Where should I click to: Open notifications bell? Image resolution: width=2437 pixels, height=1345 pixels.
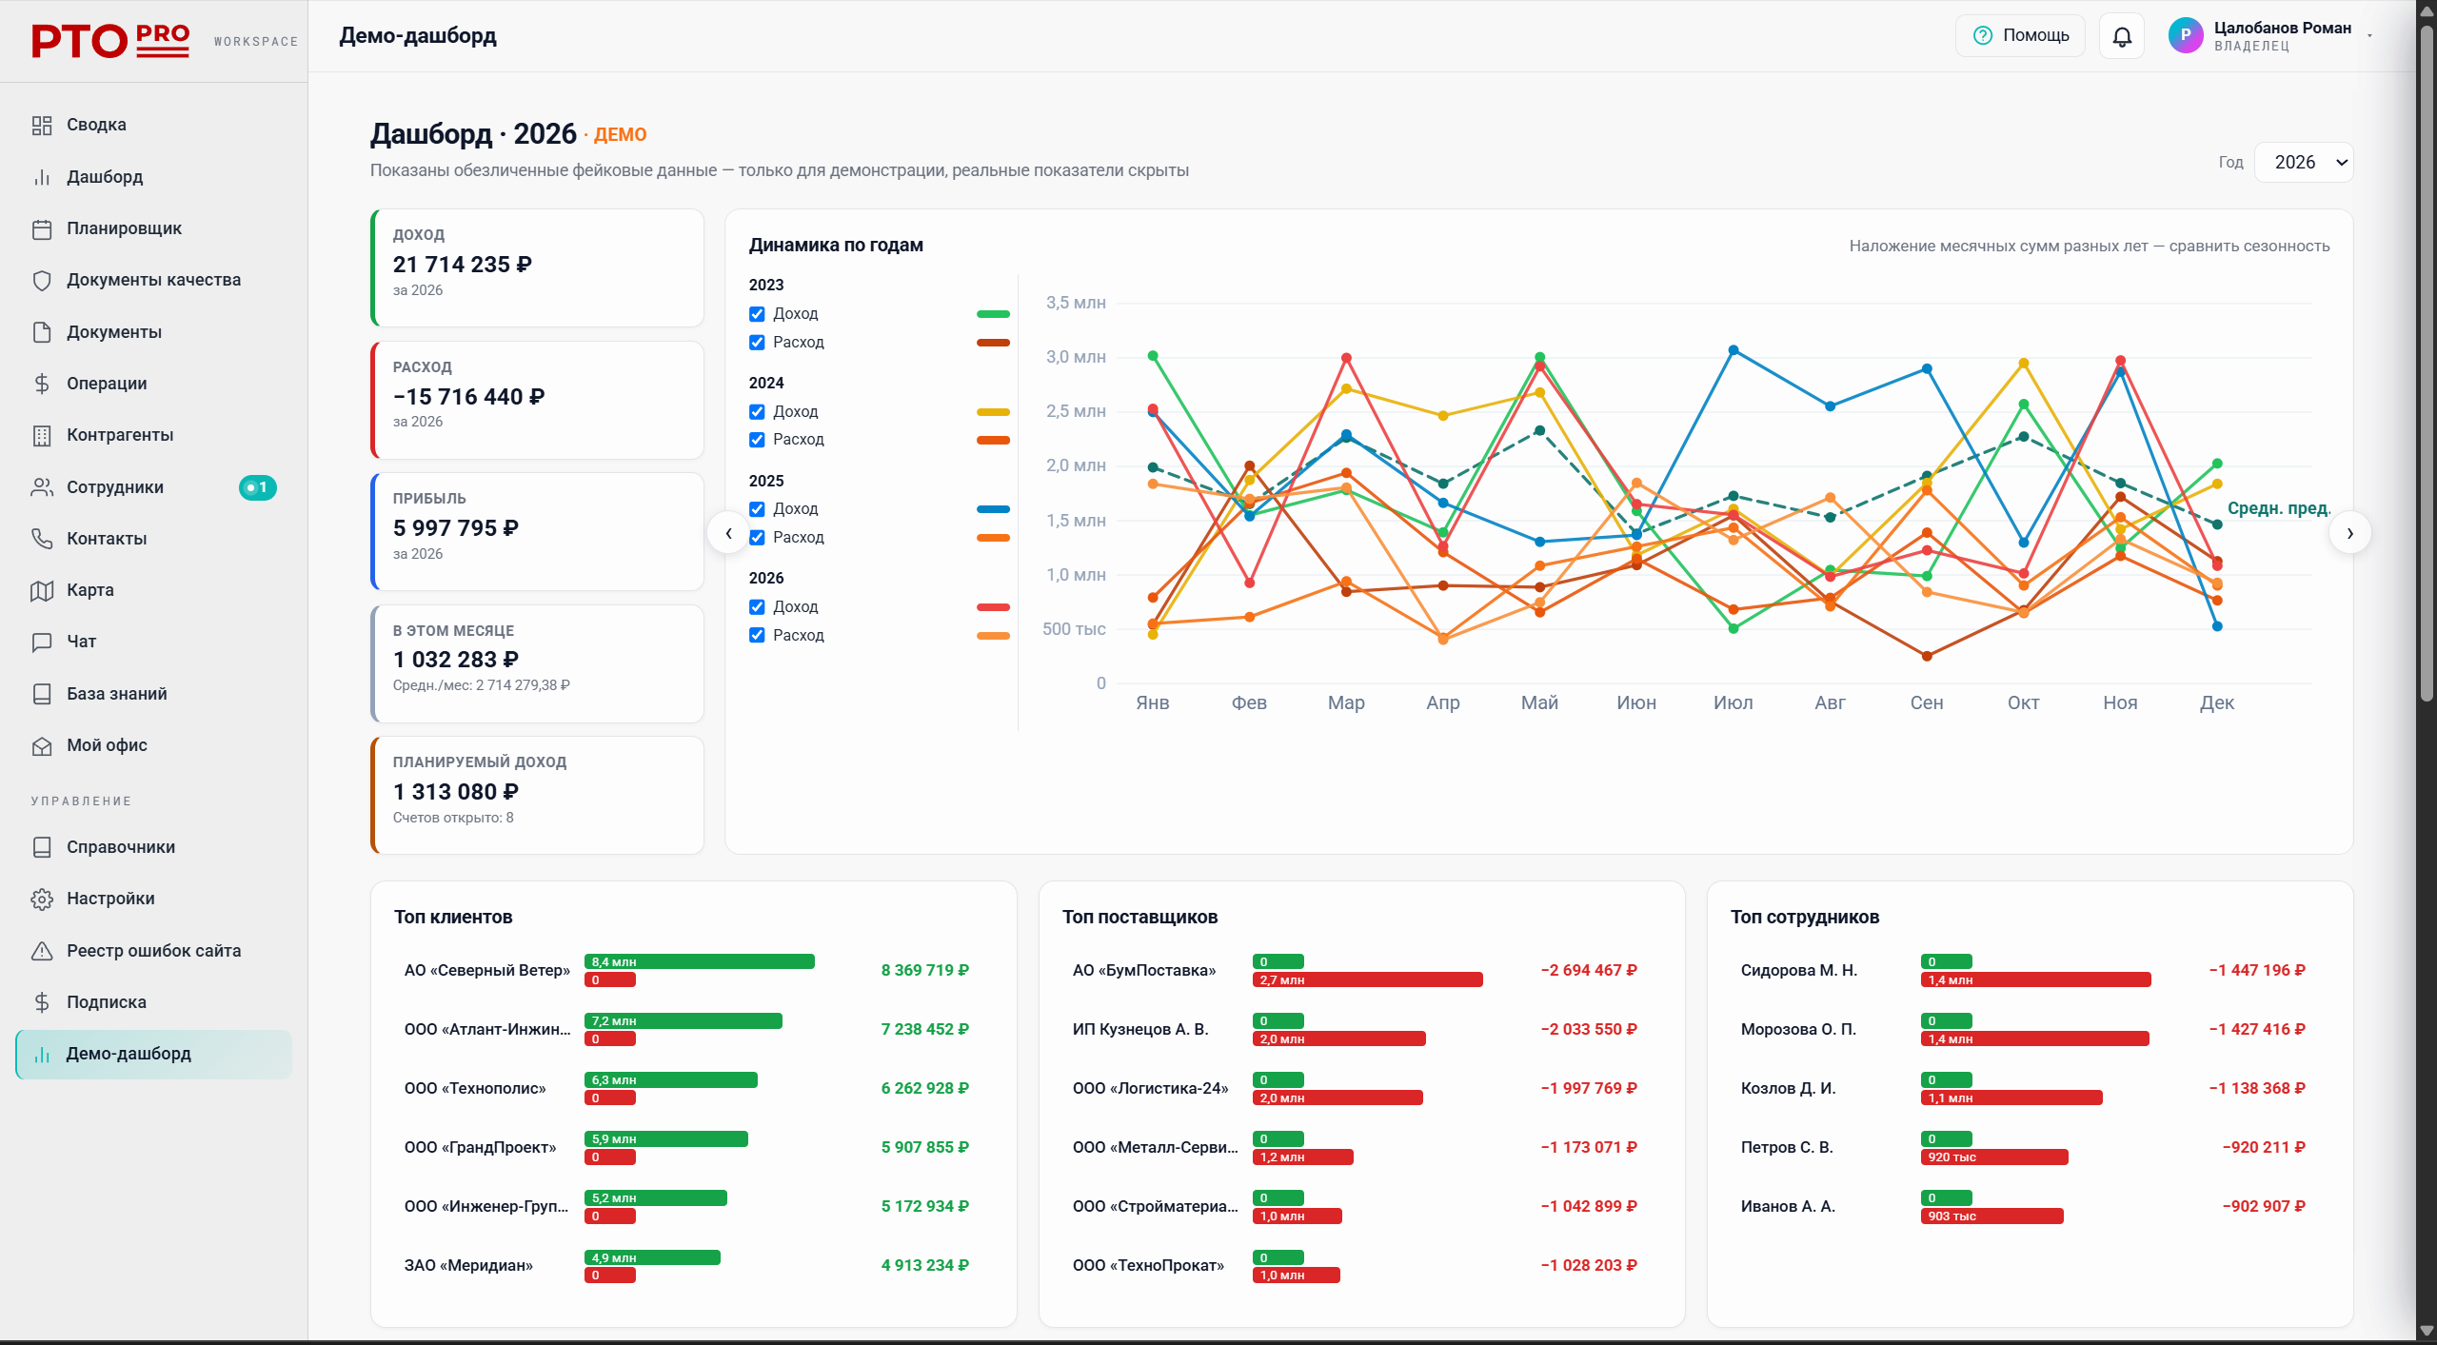coord(2122,36)
